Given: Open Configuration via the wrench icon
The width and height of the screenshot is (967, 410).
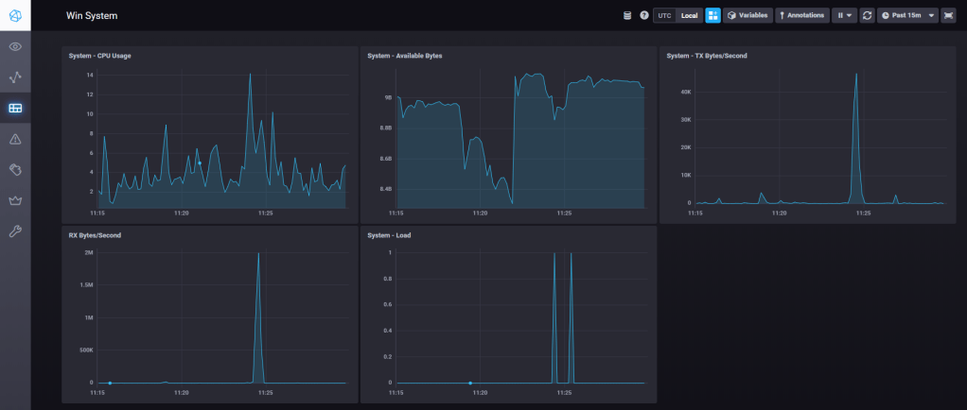Looking at the screenshot, I should pos(15,231).
